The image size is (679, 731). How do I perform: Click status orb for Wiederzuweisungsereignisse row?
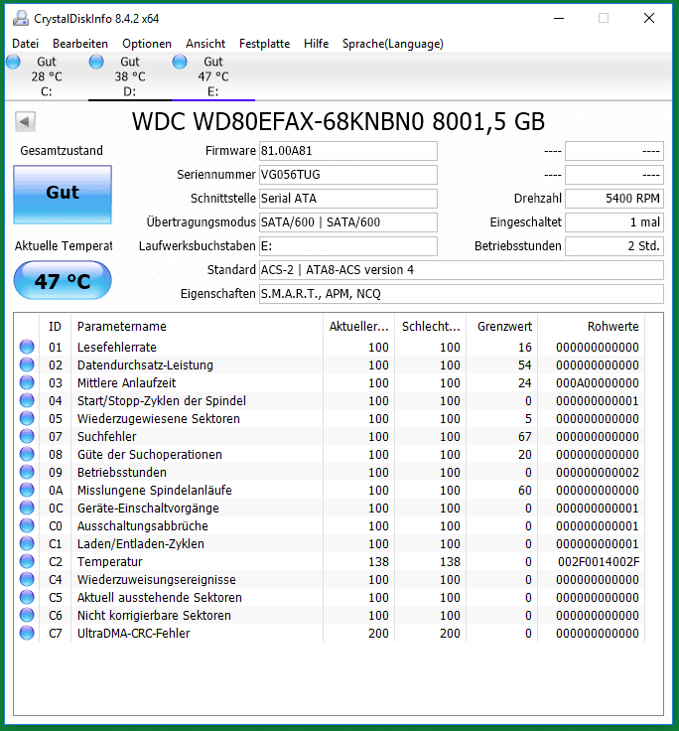click(27, 579)
